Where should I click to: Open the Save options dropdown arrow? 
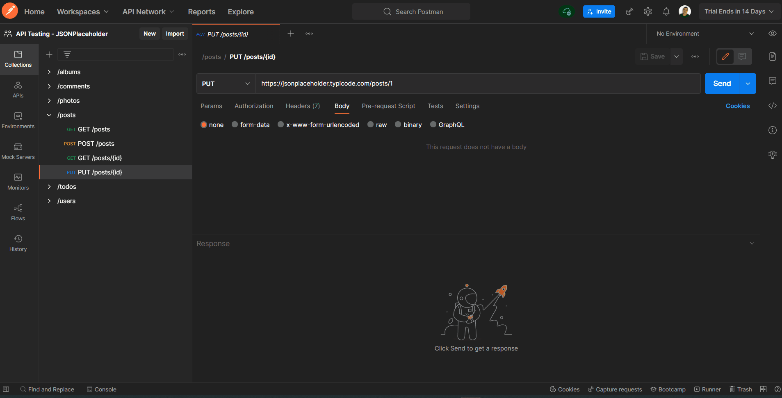coord(677,57)
